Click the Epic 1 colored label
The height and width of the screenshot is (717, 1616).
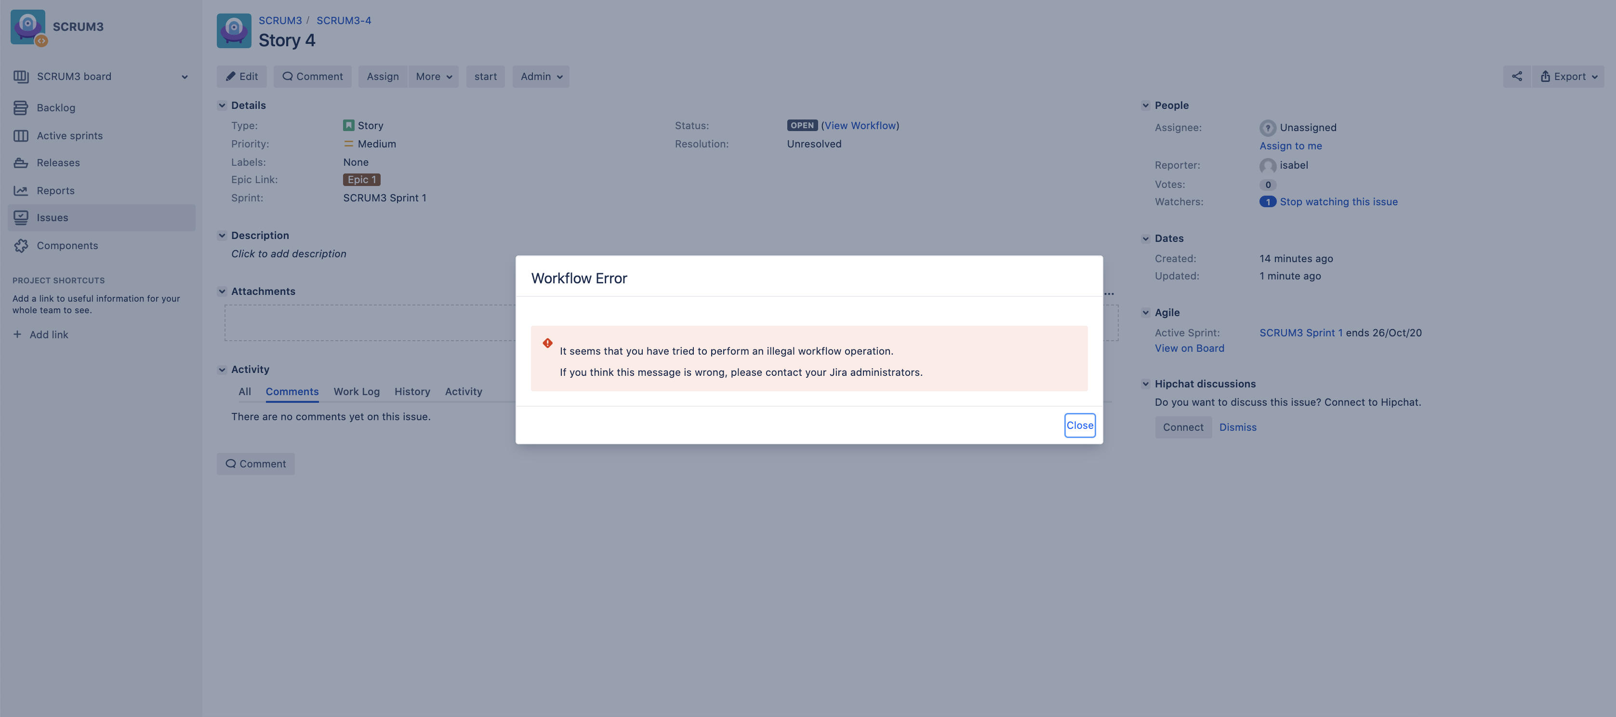361,180
